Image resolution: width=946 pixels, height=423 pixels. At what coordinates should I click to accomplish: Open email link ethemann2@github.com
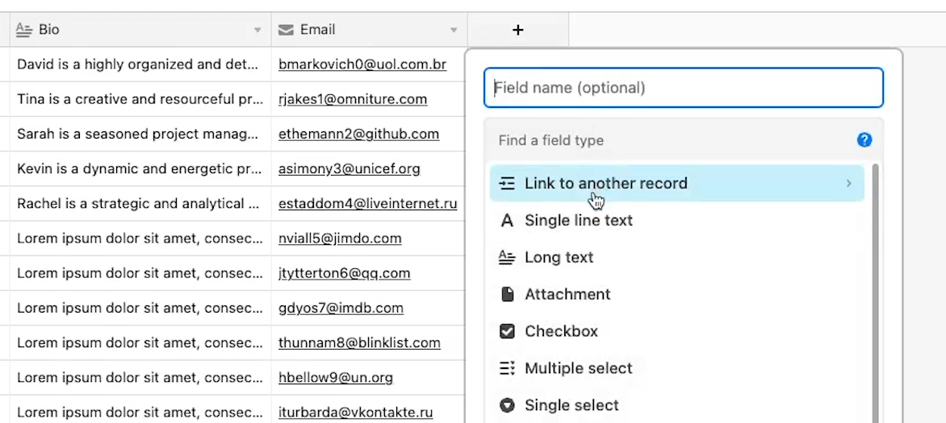pyautogui.click(x=358, y=135)
